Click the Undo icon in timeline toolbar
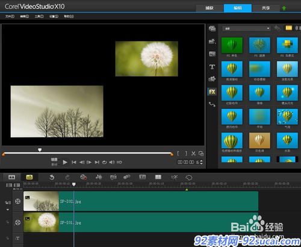Image resolution: width=301 pixels, height=247 pixels. (52, 177)
